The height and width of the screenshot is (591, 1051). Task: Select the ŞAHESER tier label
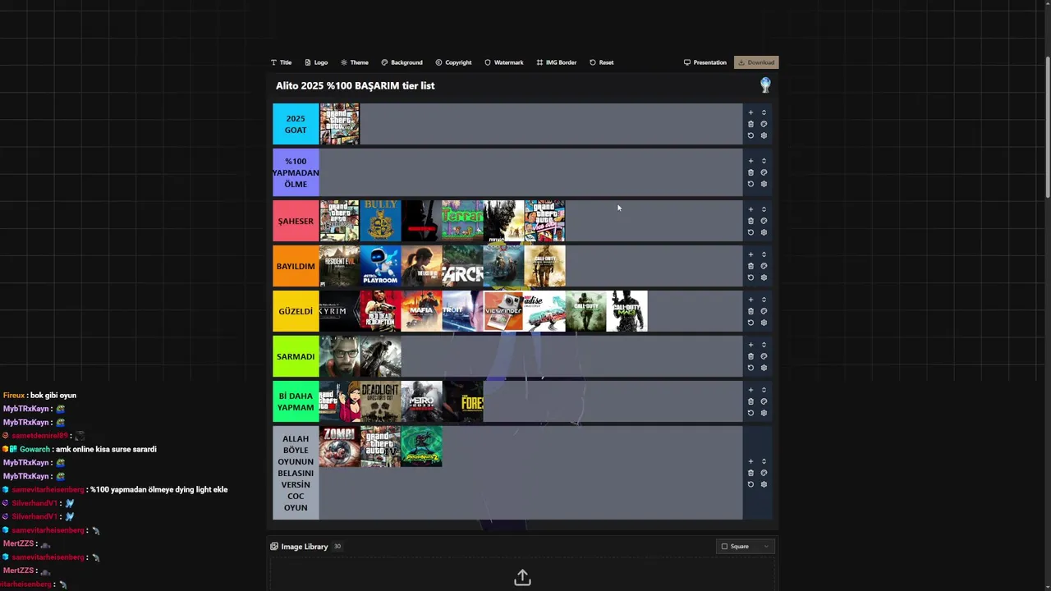pyautogui.click(x=296, y=221)
